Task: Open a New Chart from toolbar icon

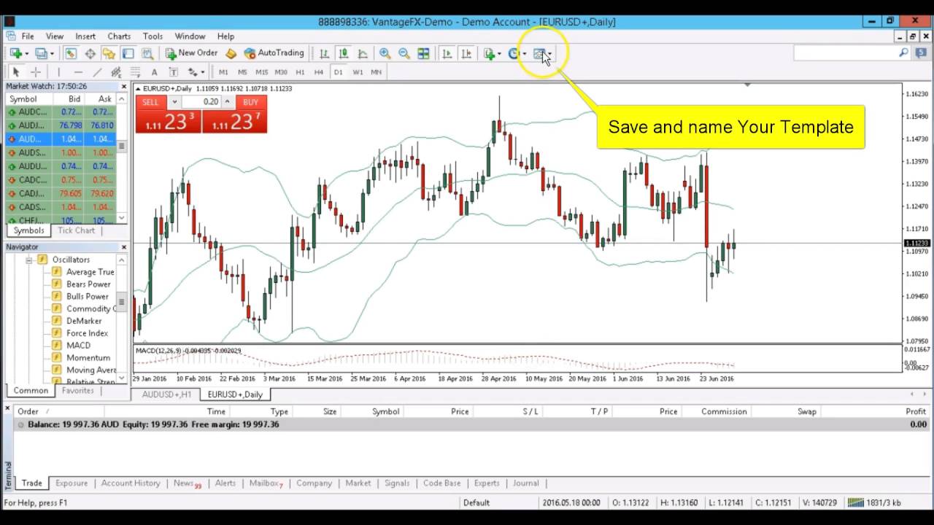Action: pyautogui.click(x=15, y=53)
